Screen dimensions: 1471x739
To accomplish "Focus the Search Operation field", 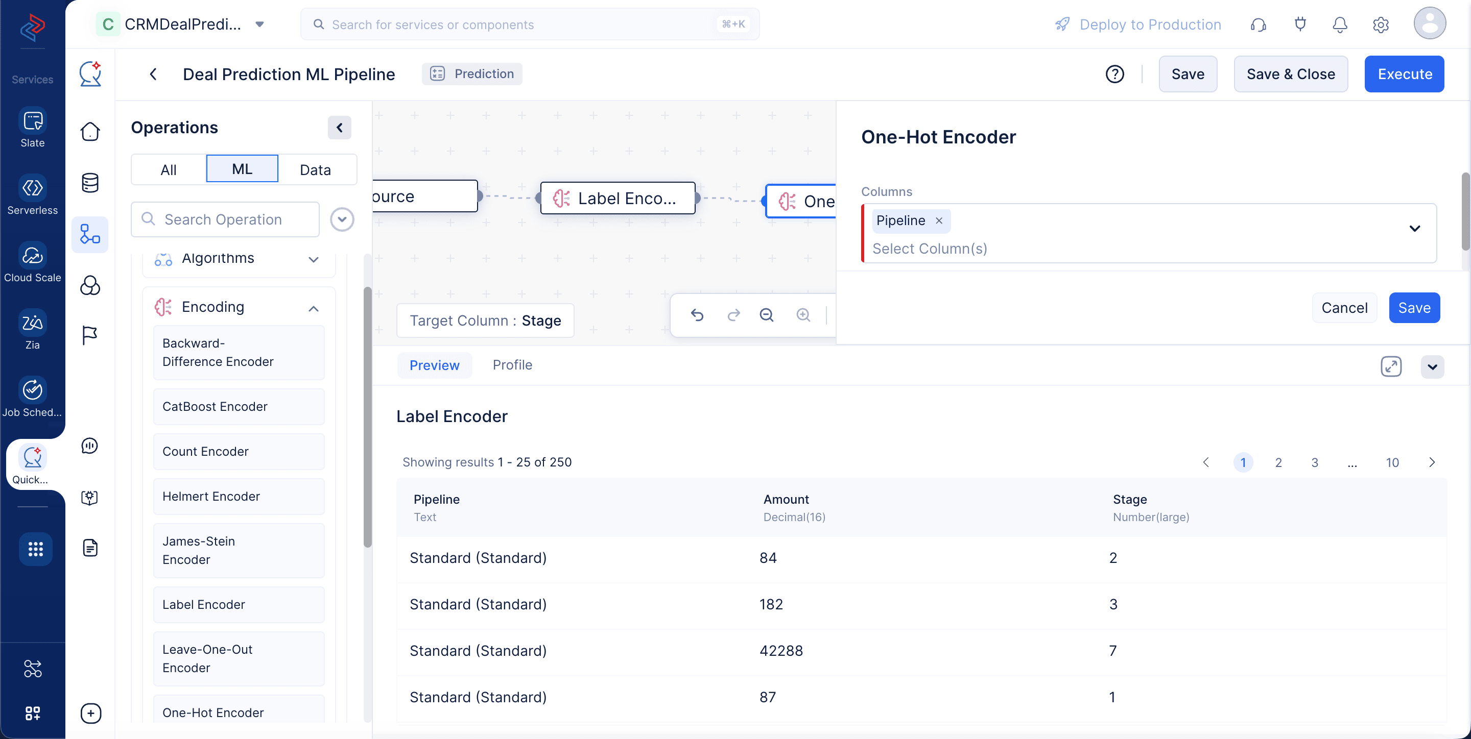I will pos(225,219).
